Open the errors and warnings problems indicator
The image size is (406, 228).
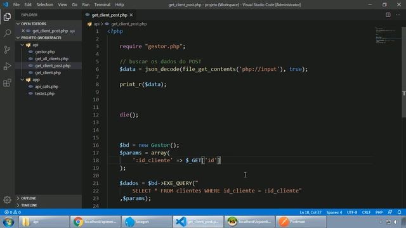click(x=13, y=212)
